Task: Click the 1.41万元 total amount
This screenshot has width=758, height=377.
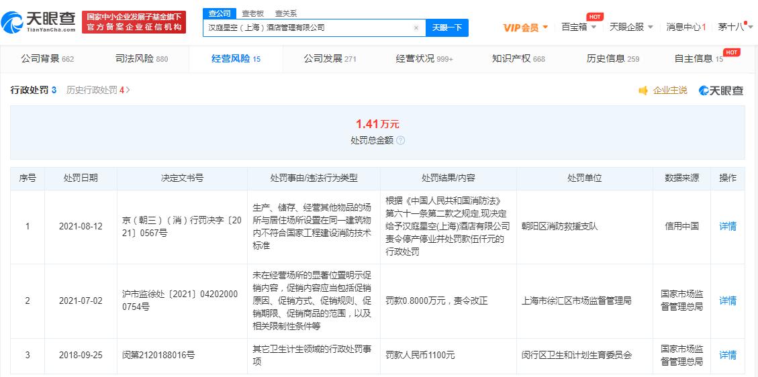Action: click(x=377, y=124)
